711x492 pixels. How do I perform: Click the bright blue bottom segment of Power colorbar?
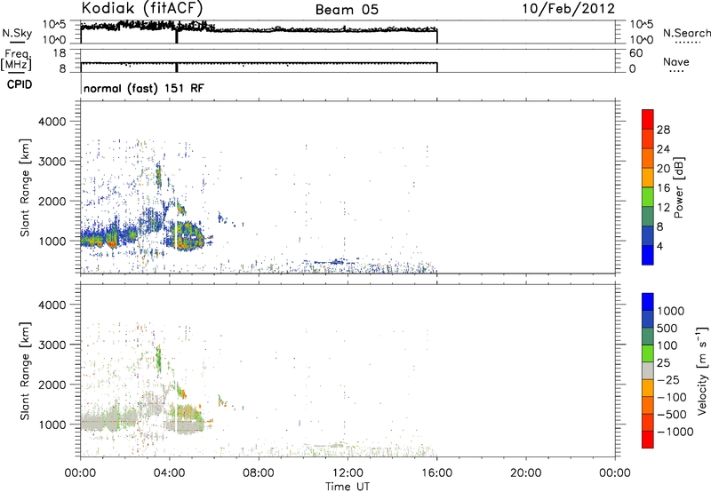(x=648, y=255)
